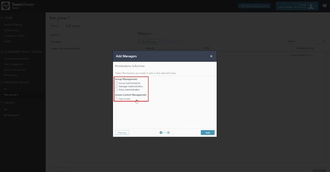Image resolution: width=330 pixels, height=172 pixels.
Task: Check the Group Administration checkbox
Action: [x=116, y=83]
